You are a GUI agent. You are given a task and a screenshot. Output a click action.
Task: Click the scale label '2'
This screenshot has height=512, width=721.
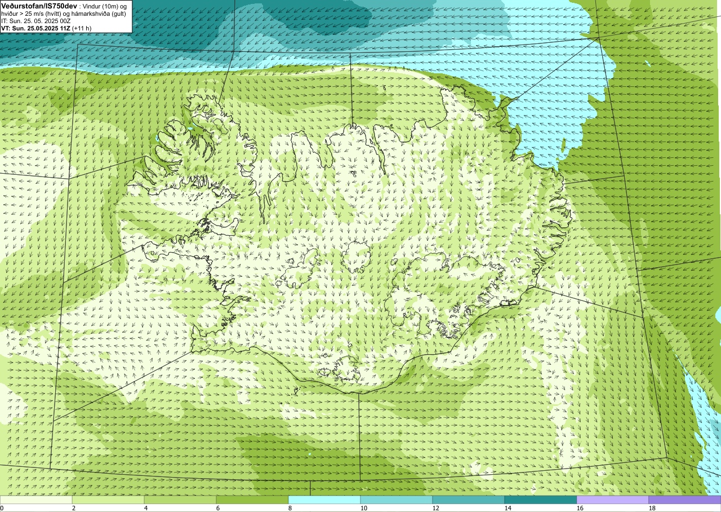(74, 508)
